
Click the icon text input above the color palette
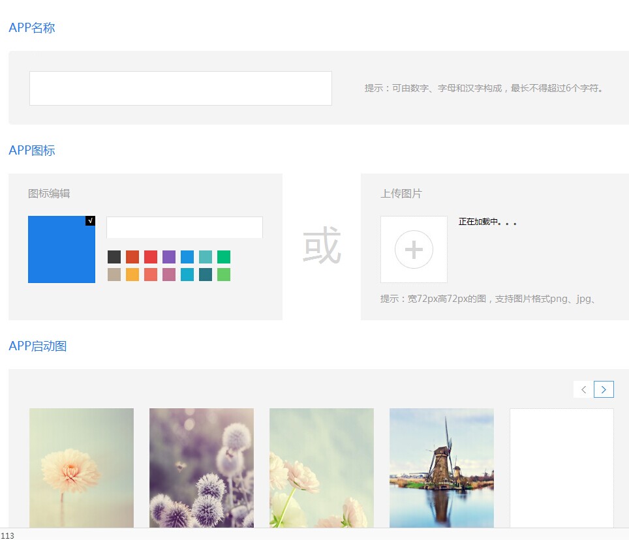[x=185, y=228]
